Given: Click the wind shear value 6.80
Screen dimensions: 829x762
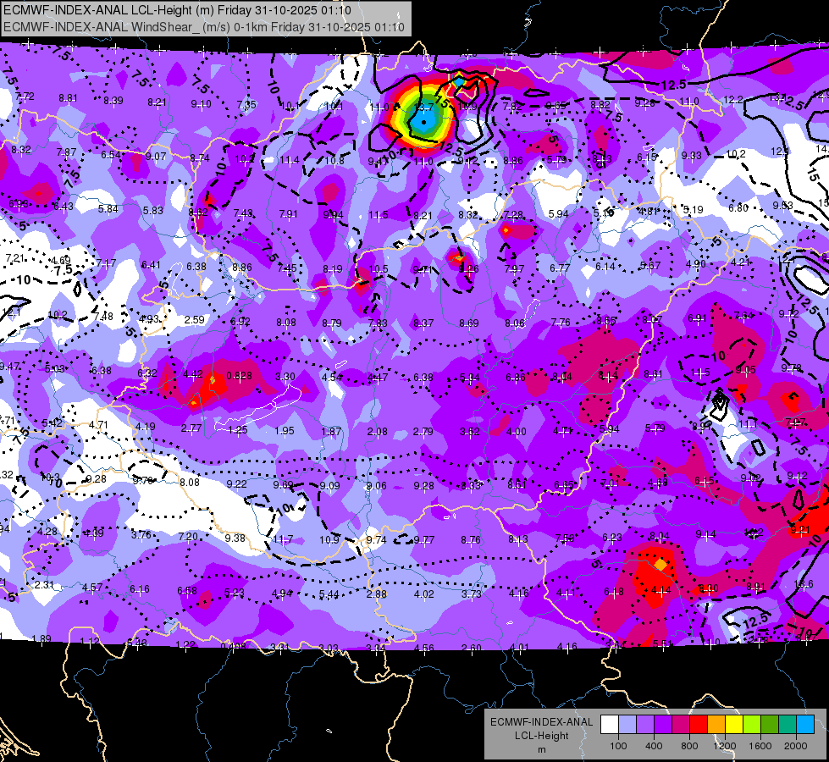Looking at the screenshot, I should [x=738, y=207].
